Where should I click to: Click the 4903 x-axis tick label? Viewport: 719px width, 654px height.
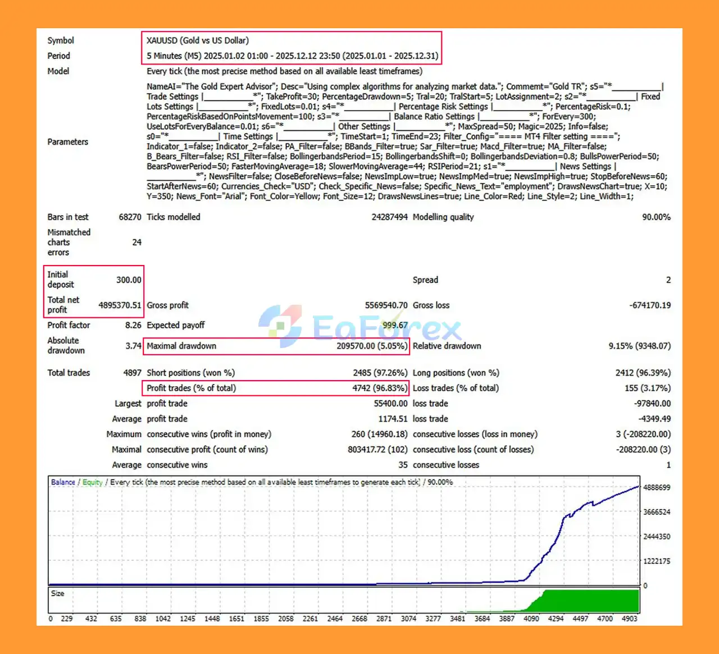[x=629, y=619]
